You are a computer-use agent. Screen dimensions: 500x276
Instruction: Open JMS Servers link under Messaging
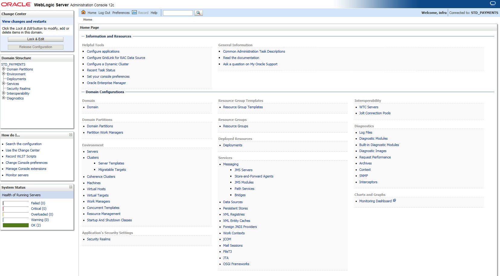(x=243, y=170)
